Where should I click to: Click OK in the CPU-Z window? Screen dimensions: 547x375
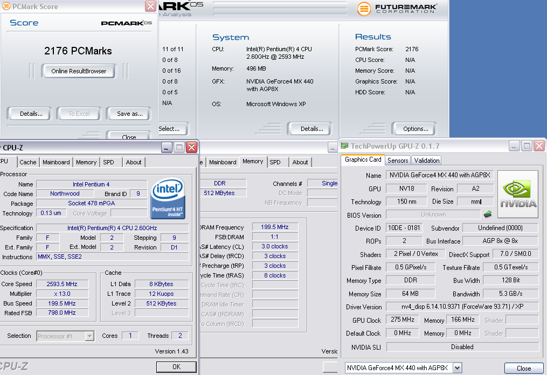click(177, 366)
